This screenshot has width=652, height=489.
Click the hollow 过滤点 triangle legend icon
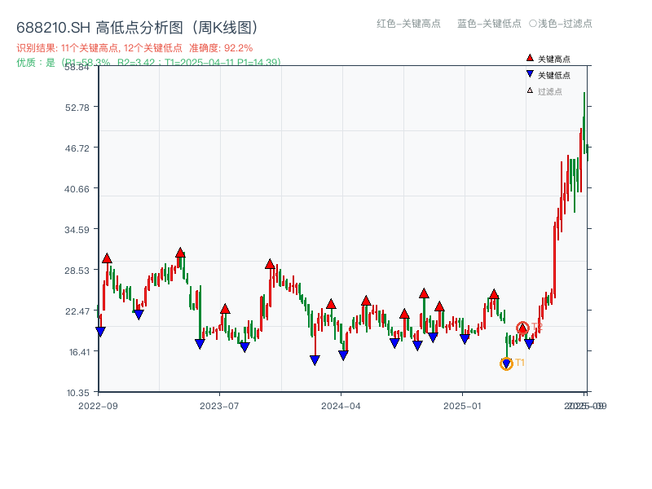tap(530, 90)
